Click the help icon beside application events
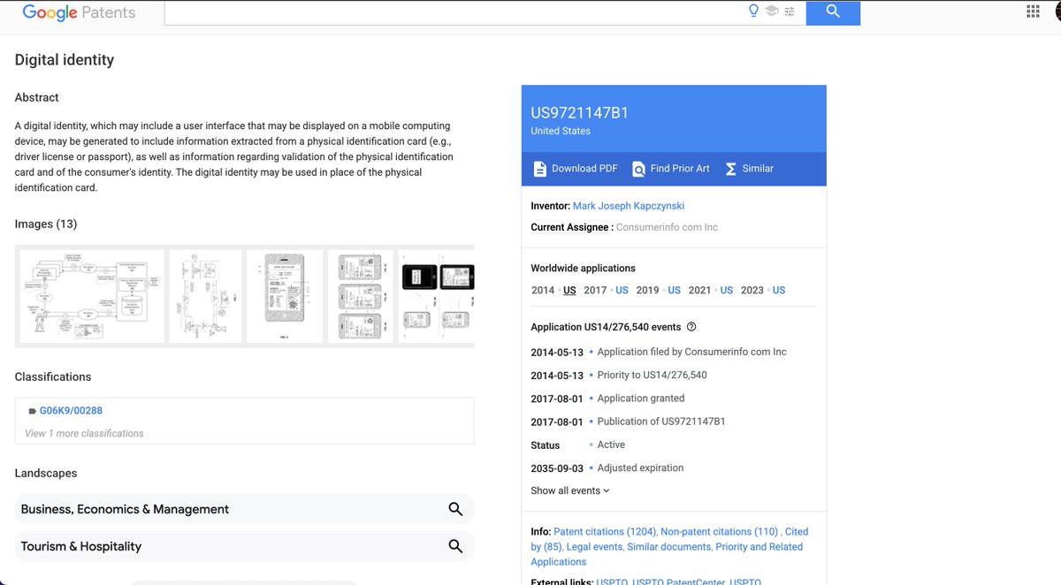 coord(691,327)
